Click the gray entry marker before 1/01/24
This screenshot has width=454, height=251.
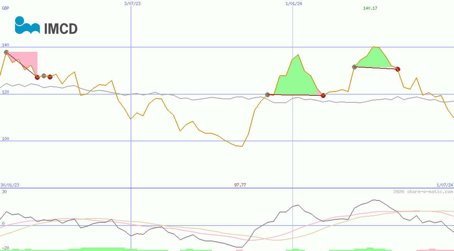267,95
